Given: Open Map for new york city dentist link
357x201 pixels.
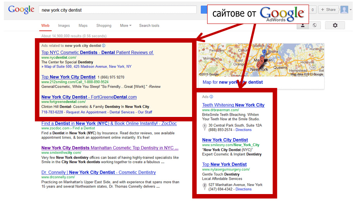Looking at the screenshot, I should [x=233, y=82].
